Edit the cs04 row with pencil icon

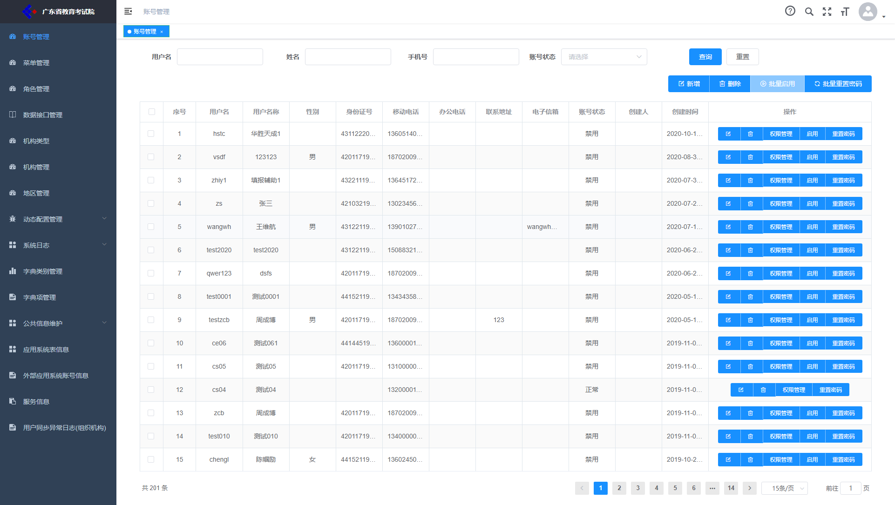741,390
